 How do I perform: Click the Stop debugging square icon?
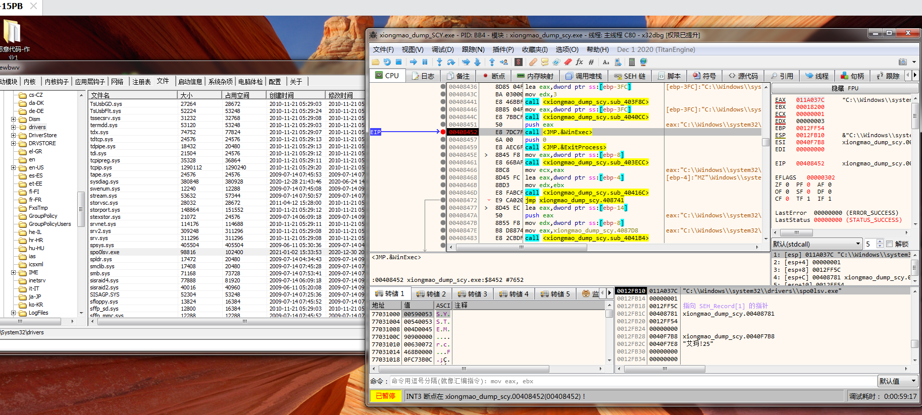pyautogui.click(x=398, y=62)
